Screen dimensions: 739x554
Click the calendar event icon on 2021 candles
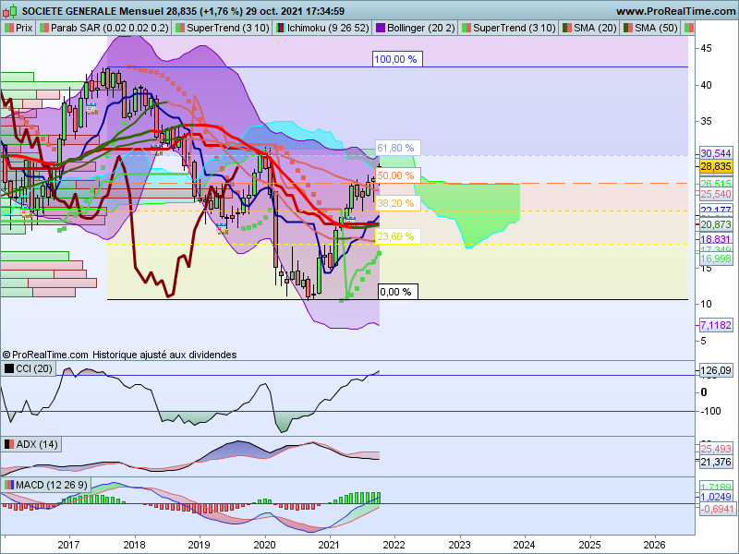click(x=350, y=220)
